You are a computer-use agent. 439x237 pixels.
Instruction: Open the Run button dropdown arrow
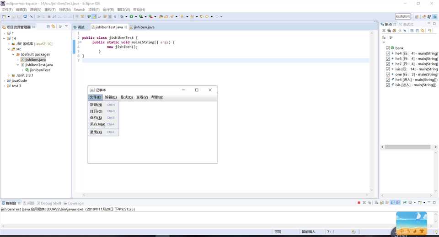[136, 16]
